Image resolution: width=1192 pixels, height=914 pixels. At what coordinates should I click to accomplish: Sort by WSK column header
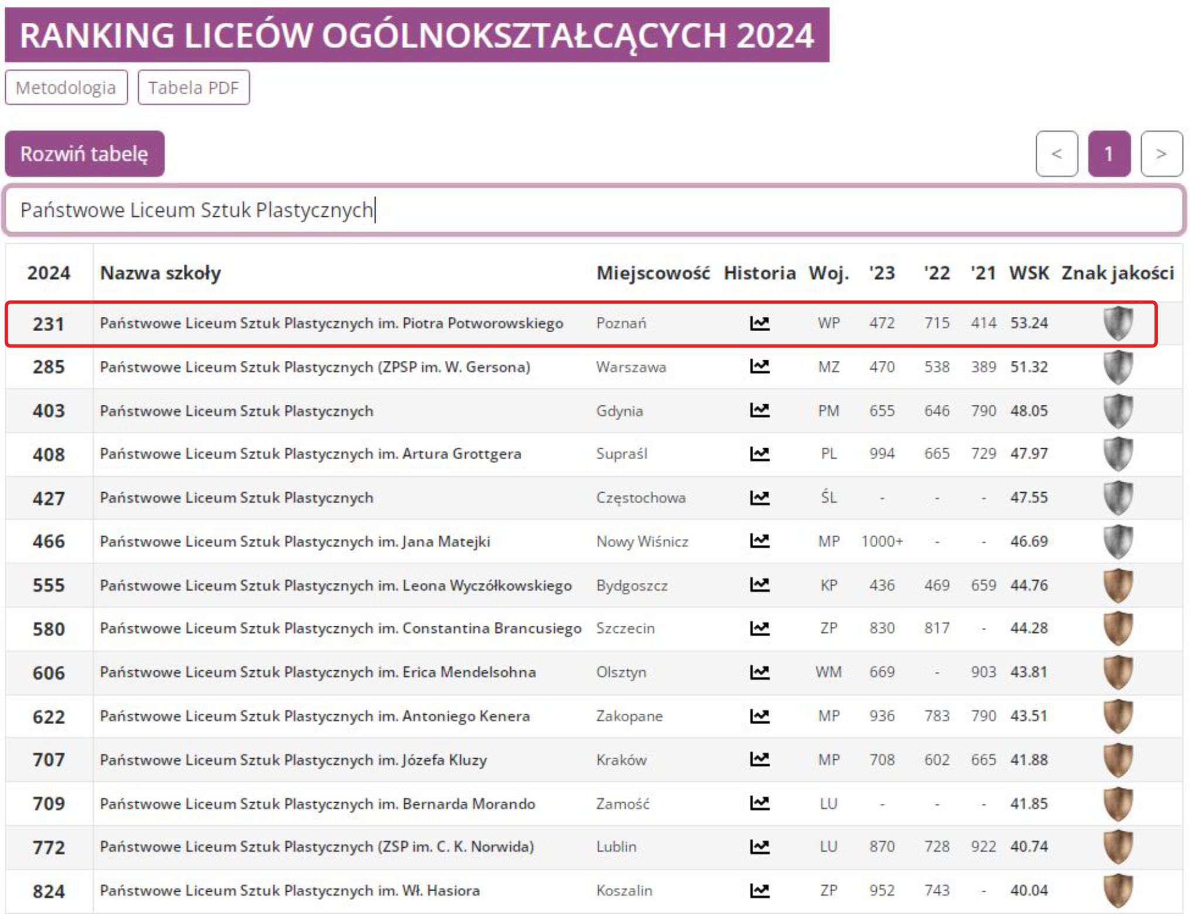pos(1028,273)
